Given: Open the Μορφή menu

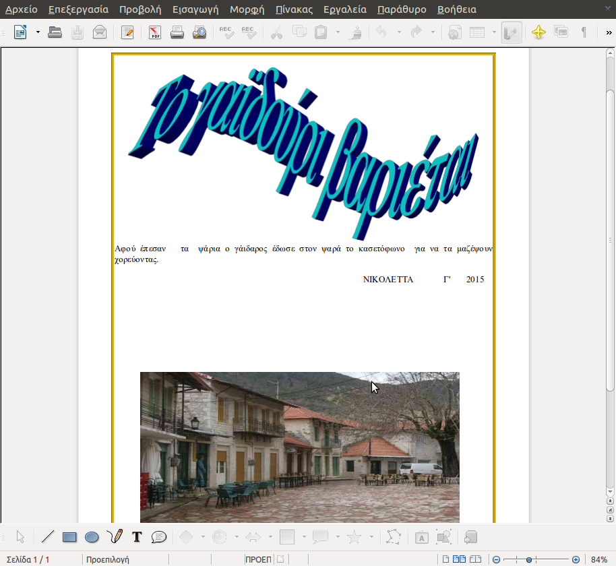Looking at the screenshot, I should pyautogui.click(x=247, y=9).
